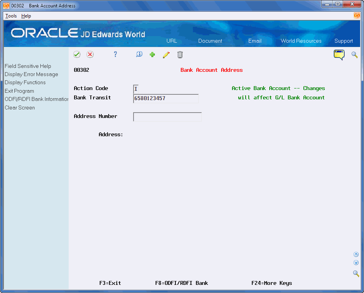Select Display Error Message in sidebar
The height and width of the screenshot is (293, 364).
(x=31, y=74)
